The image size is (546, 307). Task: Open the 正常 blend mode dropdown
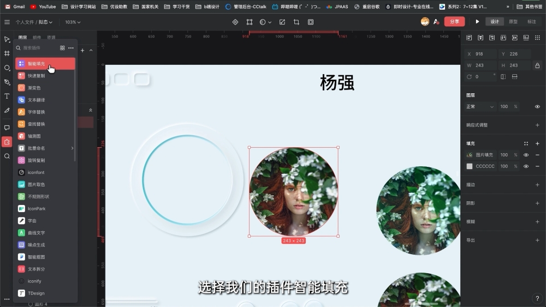480,106
